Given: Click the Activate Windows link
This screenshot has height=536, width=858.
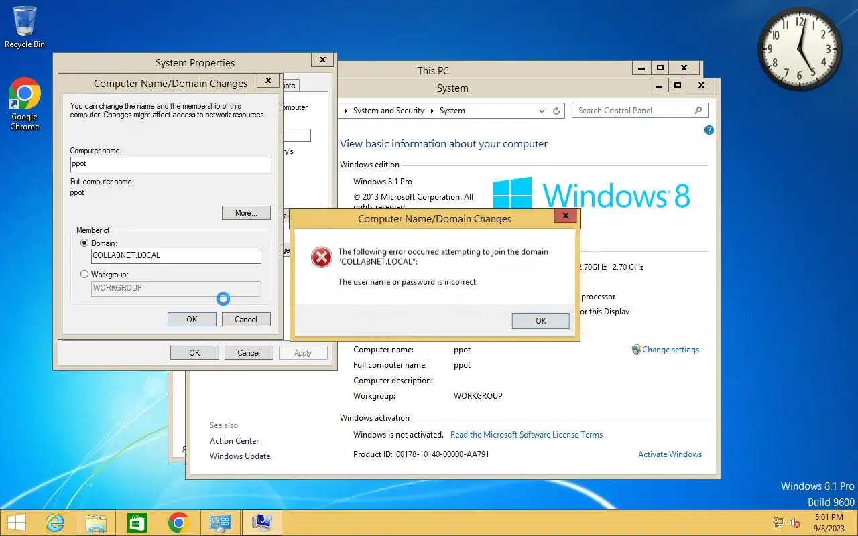Looking at the screenshot, I should (670, 454).
